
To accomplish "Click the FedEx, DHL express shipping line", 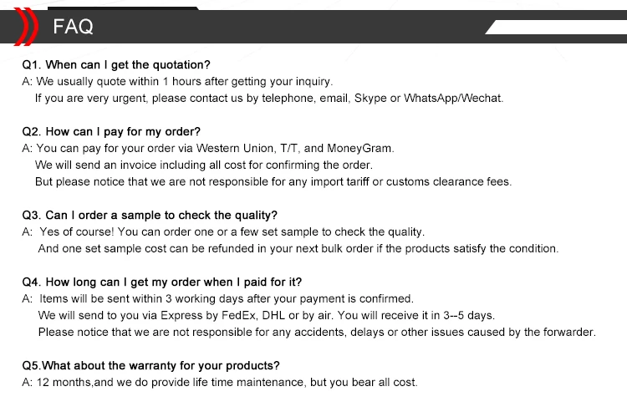I will coord(266,315).
